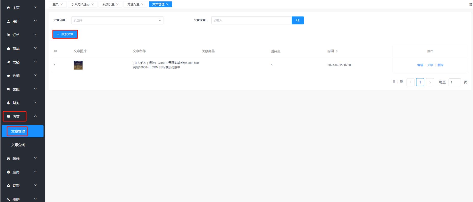Click the shopping cart order icon
Viewport: 473px width, 202px height.
[x=8, y=35]
